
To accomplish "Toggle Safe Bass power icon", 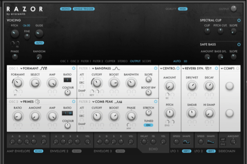I will [239, 44].
